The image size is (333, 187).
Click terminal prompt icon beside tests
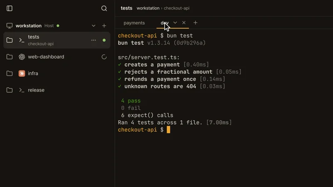22,40
